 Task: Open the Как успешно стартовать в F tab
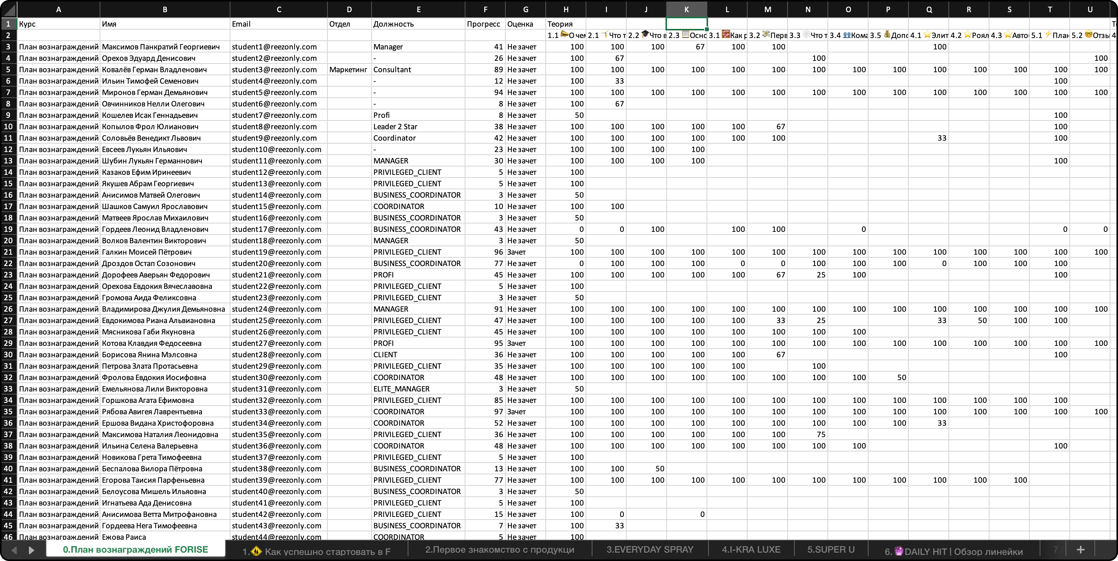[316, 551]
